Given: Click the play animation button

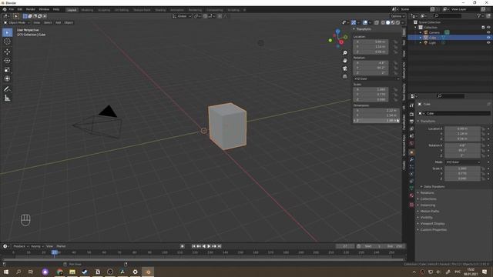Looking at the screenshot, I should pyautogui.click(x=209, y=246).
